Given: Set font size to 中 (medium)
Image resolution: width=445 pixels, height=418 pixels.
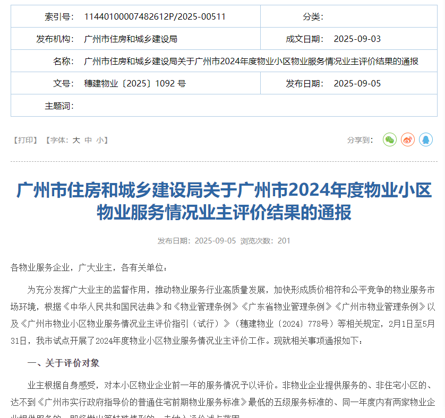Looking at the screenshot, I should (88, 140).
